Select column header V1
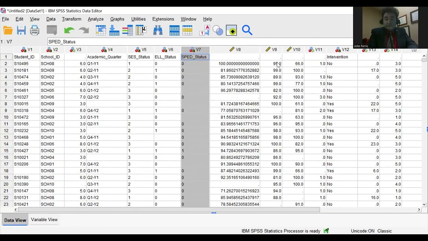428x241 pixels. [x=26, y=50]
